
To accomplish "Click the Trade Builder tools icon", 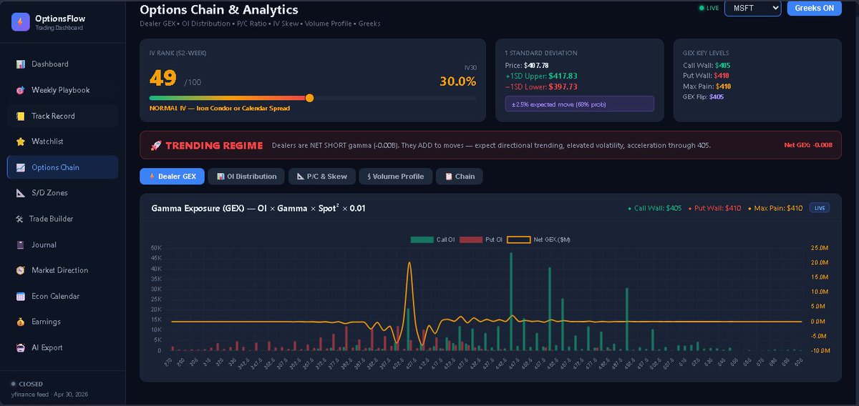I will click(x=19, y=219).
